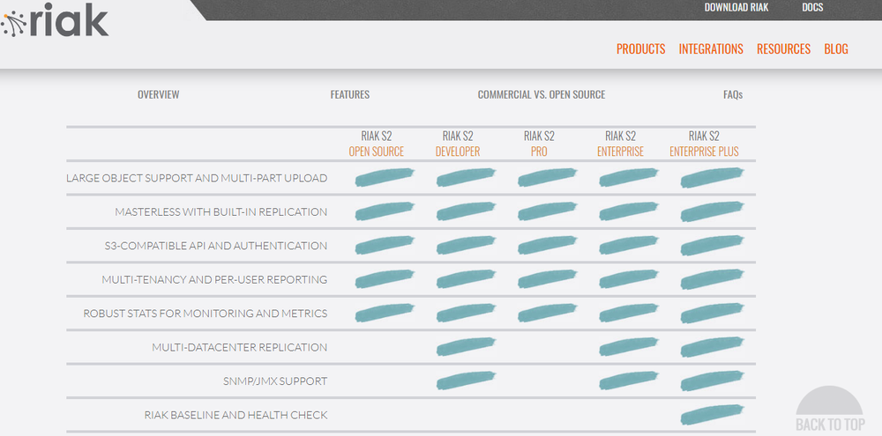Click Enterprise mark for Masterless Replication row
Image resolution: width=882 pixels, height=436 pixels.
[x=629, y=211]
